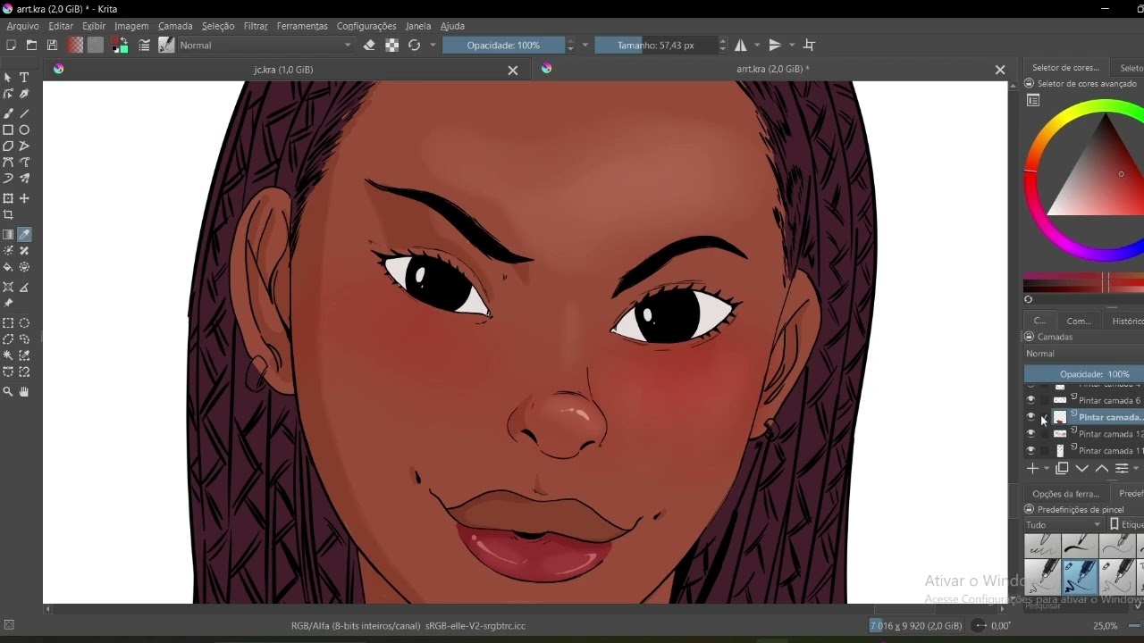This screenshot has width=1144, height=643.
Task: Switch to the jc.kra document tab
Action: [284, 70]
